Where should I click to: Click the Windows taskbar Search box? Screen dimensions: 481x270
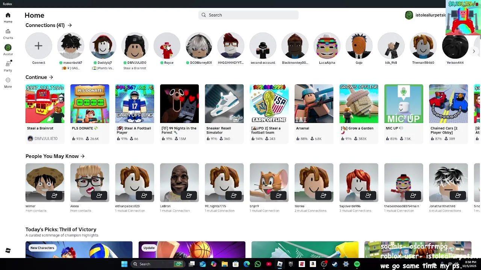[x=158, y=264]
